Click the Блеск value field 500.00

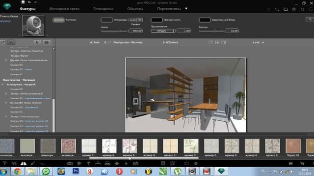point(135,31)
